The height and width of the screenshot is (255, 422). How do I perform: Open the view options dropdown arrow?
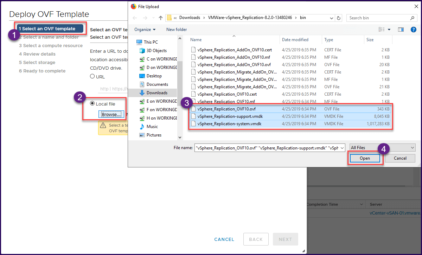pyautogui.click(x=389, y=30)
